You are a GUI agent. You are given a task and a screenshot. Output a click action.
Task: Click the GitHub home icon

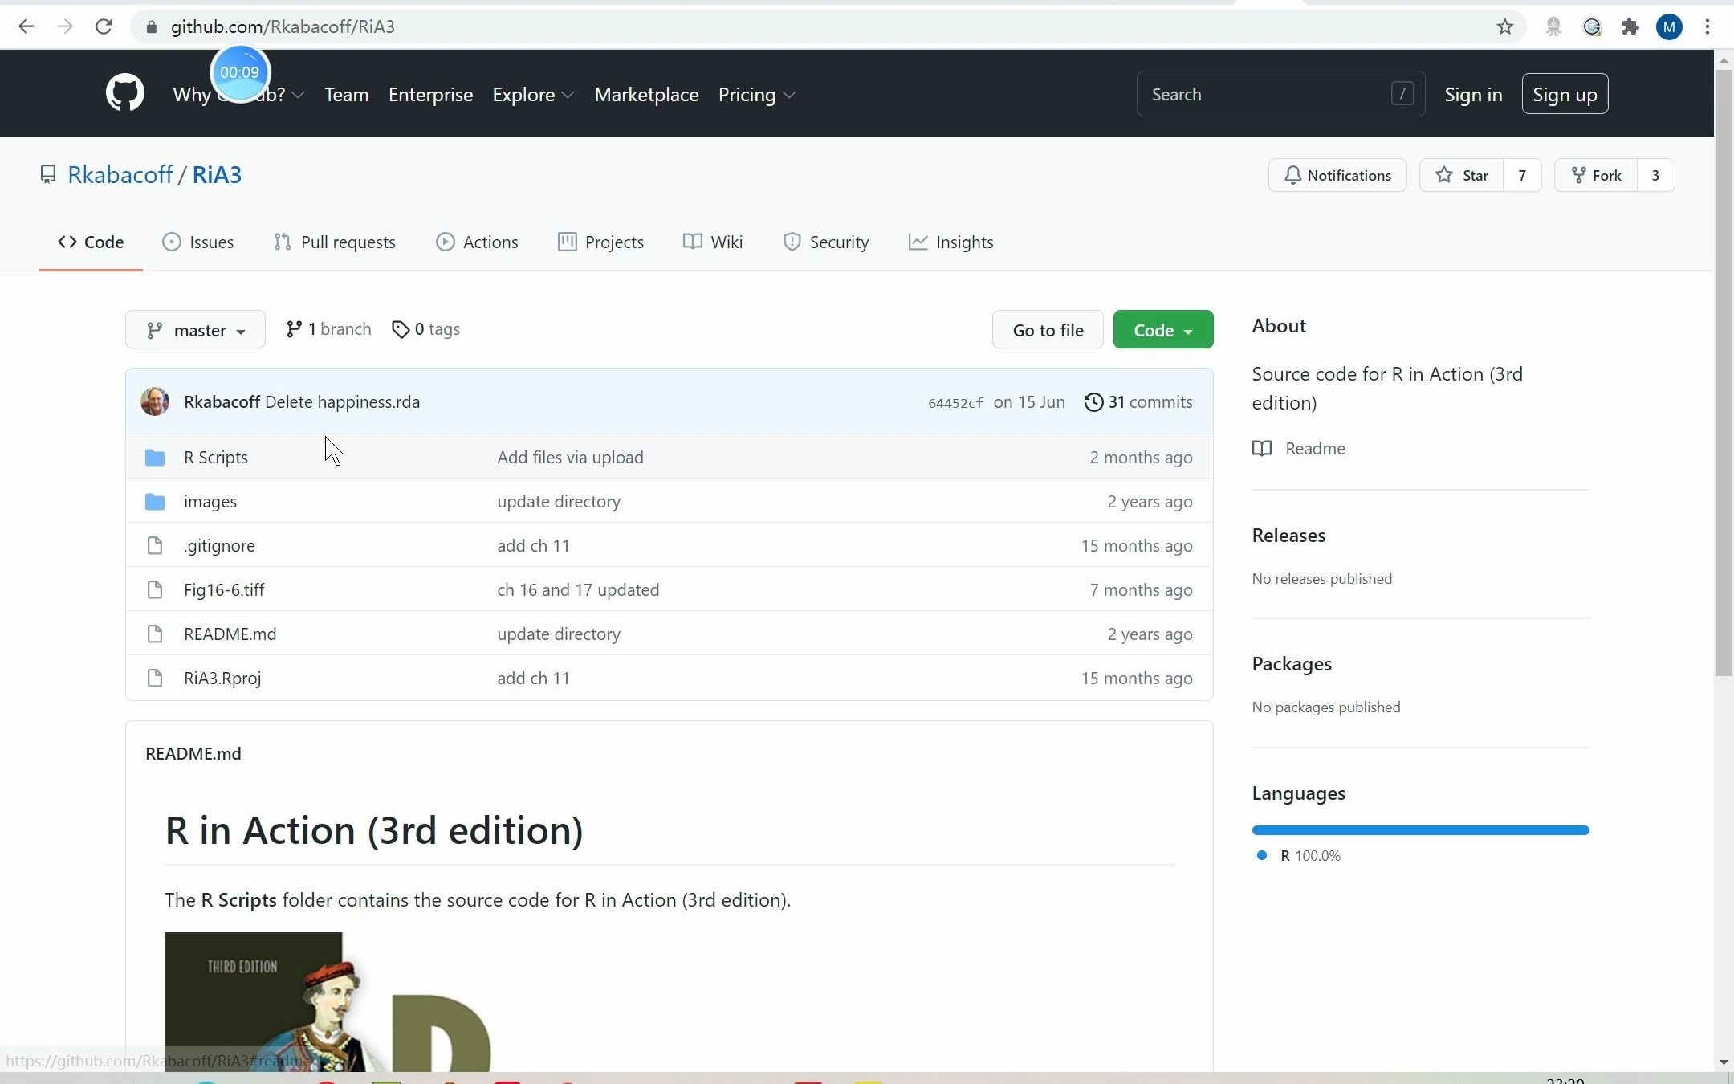click(x=125, y=94)
